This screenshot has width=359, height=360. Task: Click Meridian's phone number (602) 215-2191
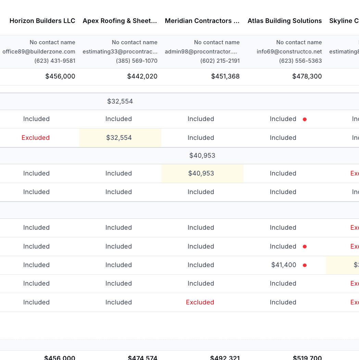220,61
